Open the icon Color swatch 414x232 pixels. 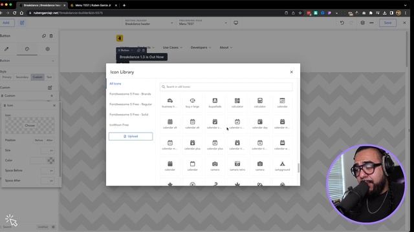50,160
